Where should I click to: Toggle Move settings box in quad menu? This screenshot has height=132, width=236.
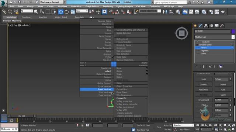tap(147, 69)
